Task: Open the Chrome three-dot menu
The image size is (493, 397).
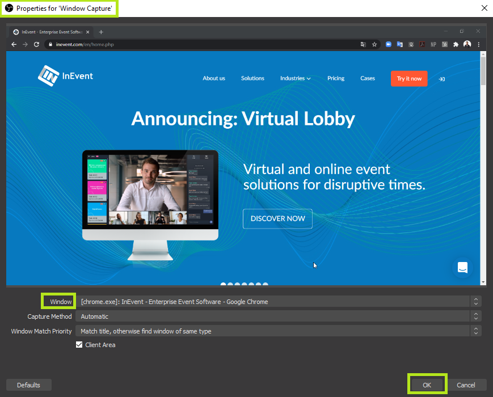Action: [x=479, y=44]
